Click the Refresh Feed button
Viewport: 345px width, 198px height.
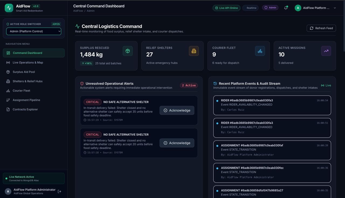[321, 28]
